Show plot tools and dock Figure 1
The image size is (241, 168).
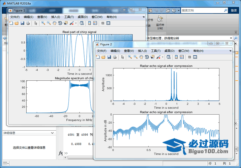tap(108, 23)
